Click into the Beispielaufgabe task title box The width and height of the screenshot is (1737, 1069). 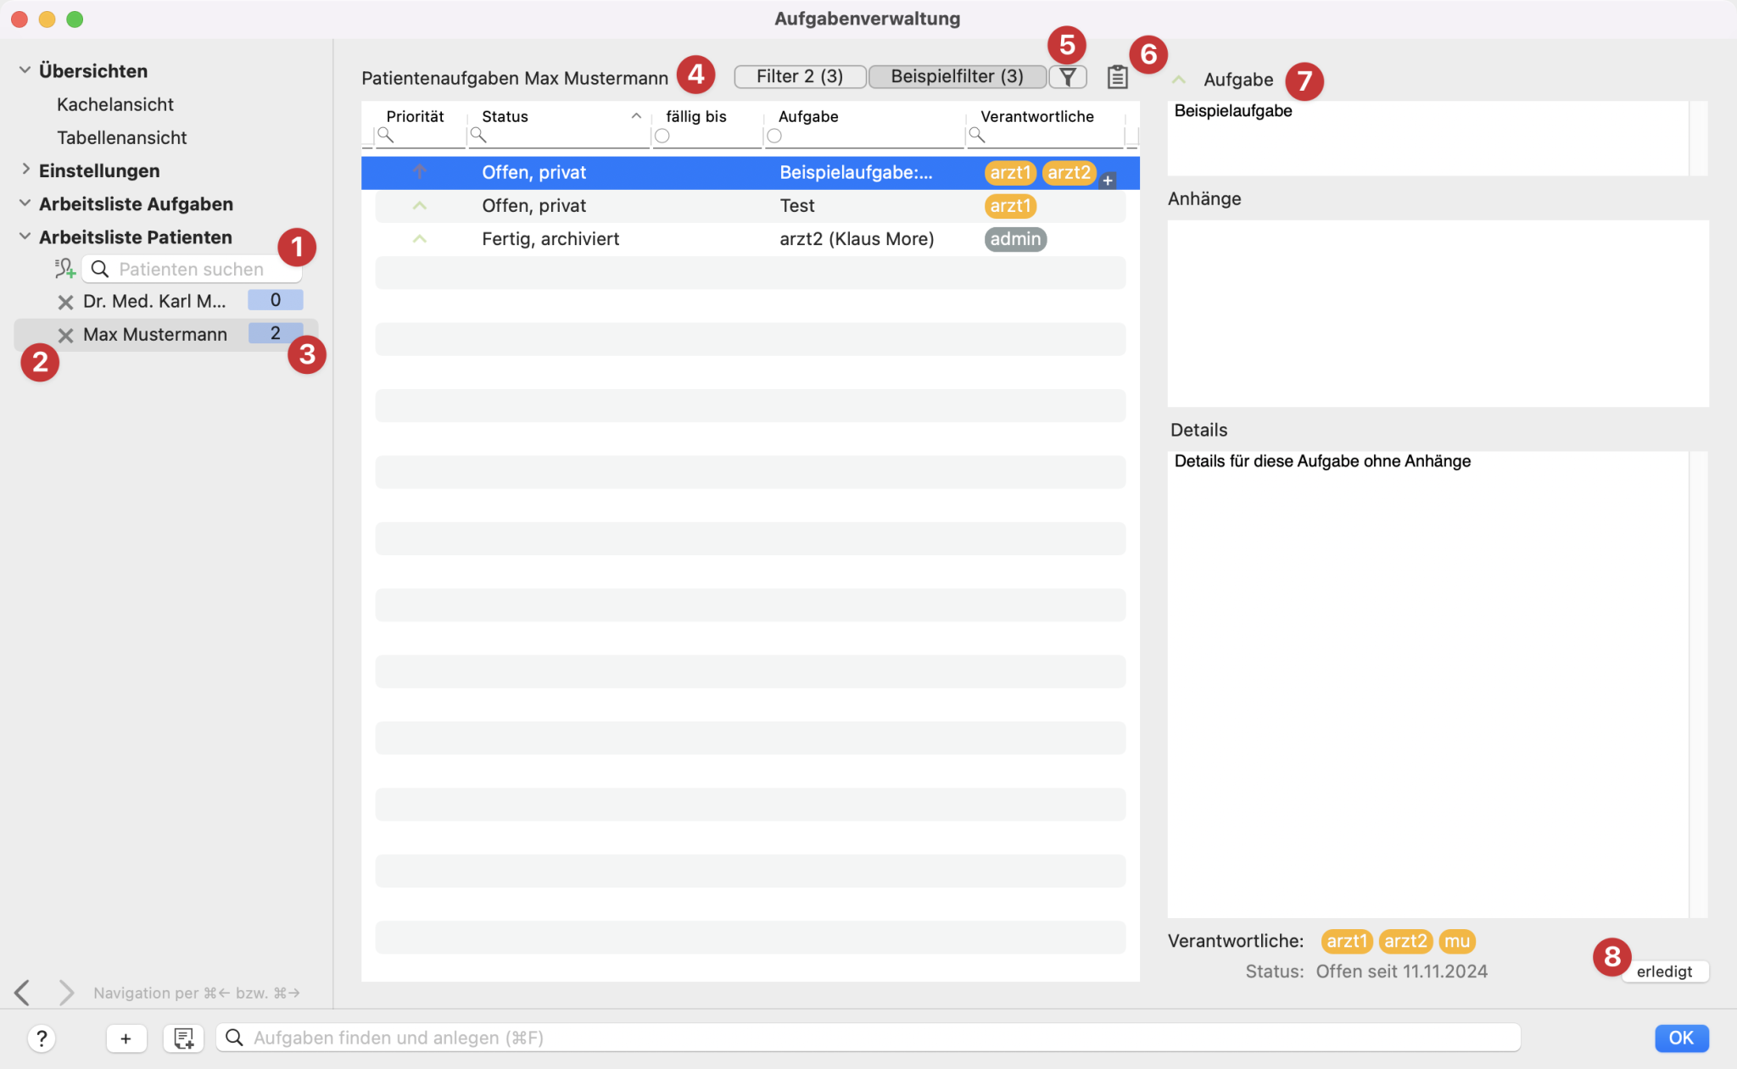click(x=1427, y=138)
